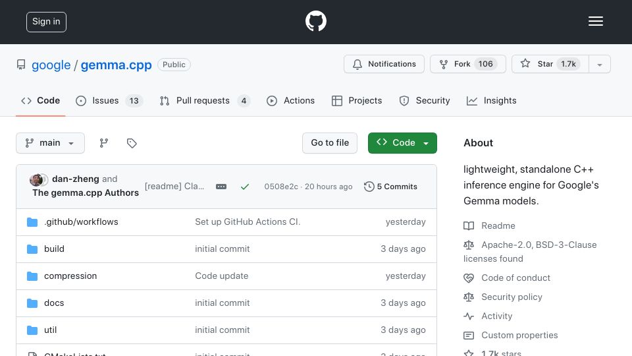This screenshot has width=632, height=356.
Task: Open dan-zheng's profile link
Action: (x=75, y=179)
